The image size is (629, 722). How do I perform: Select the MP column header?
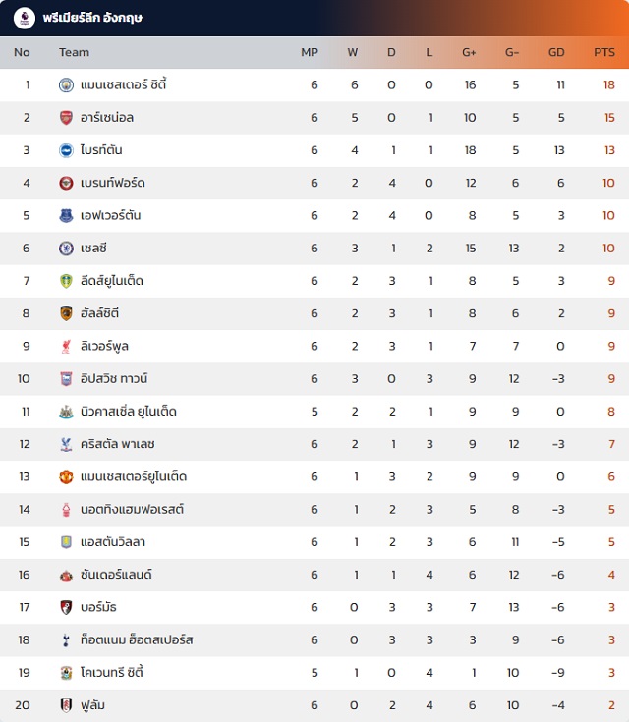[310, 52]
